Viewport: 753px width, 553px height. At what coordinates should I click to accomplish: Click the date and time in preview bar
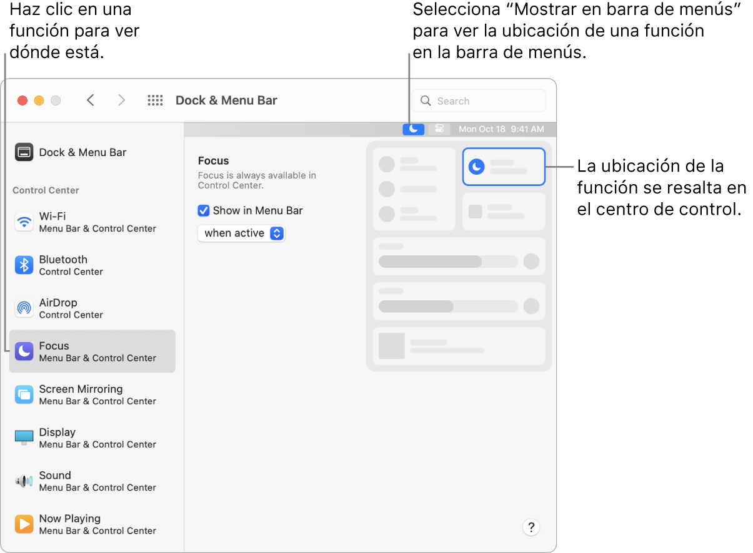[x=501, y=129]
